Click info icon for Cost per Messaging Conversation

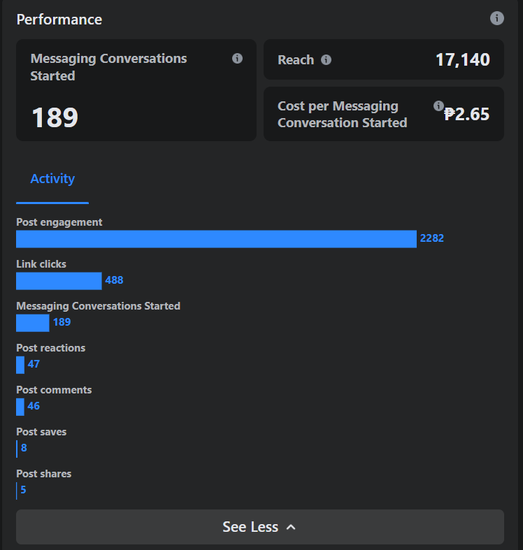click(438, 106)
